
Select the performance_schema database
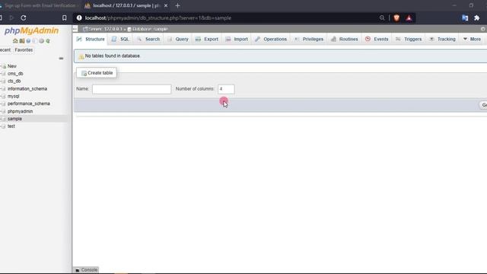tap(29, 104)
